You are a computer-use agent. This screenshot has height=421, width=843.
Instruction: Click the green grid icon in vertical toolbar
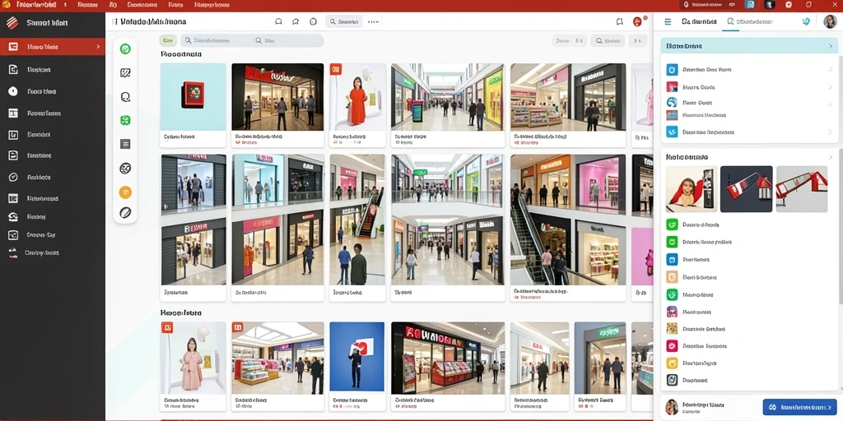pyautogui.click(x=125, y=120)
